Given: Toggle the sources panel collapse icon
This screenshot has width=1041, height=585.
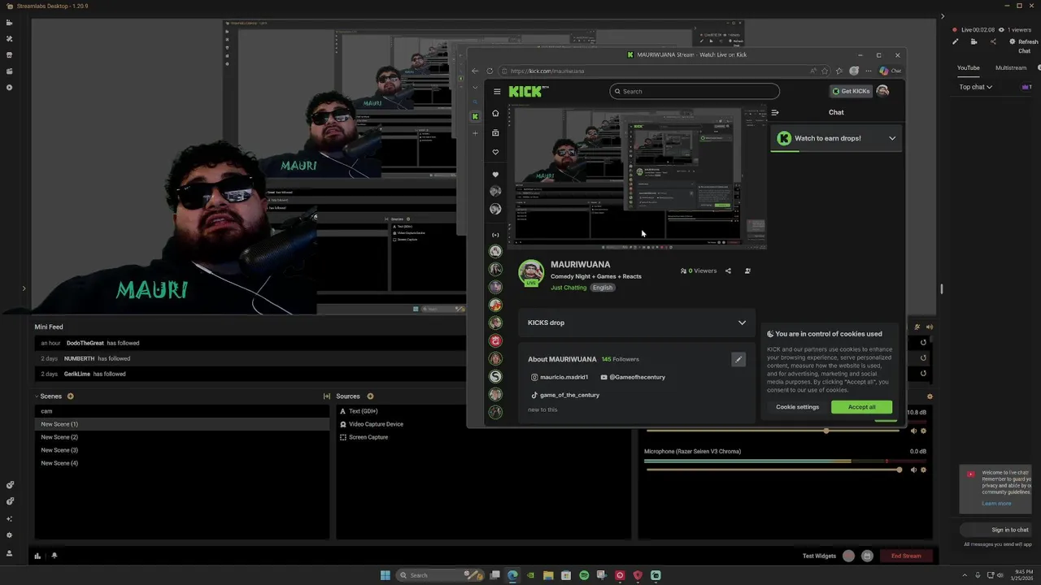Looking at the screenshot, I should [x=327, y=396].
